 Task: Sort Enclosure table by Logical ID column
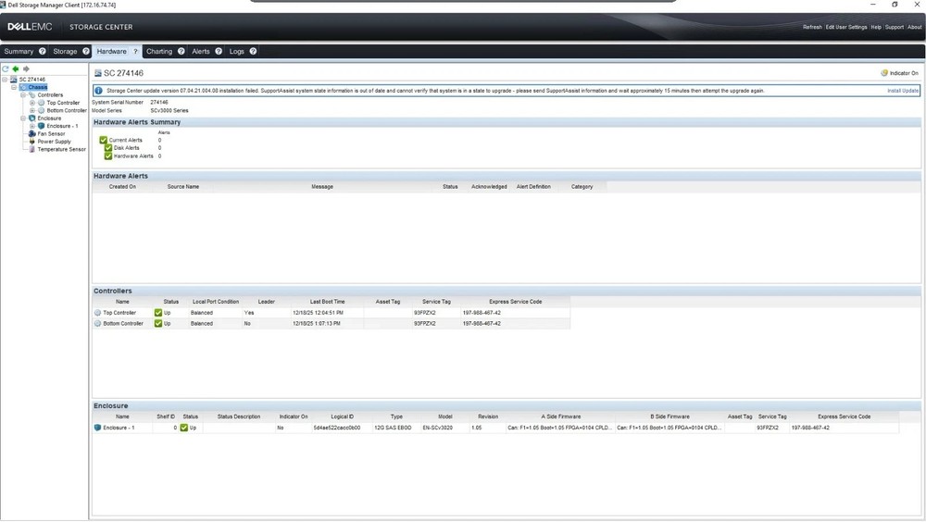[x=342, y=416]
